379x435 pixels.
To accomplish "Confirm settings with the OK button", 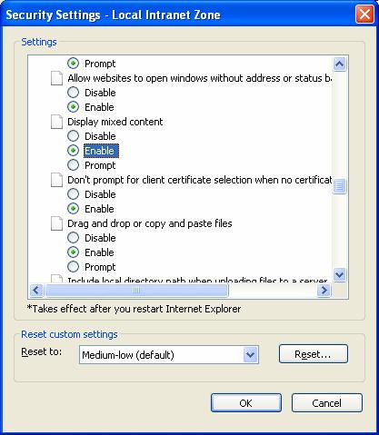I will [x=246, y=403].
